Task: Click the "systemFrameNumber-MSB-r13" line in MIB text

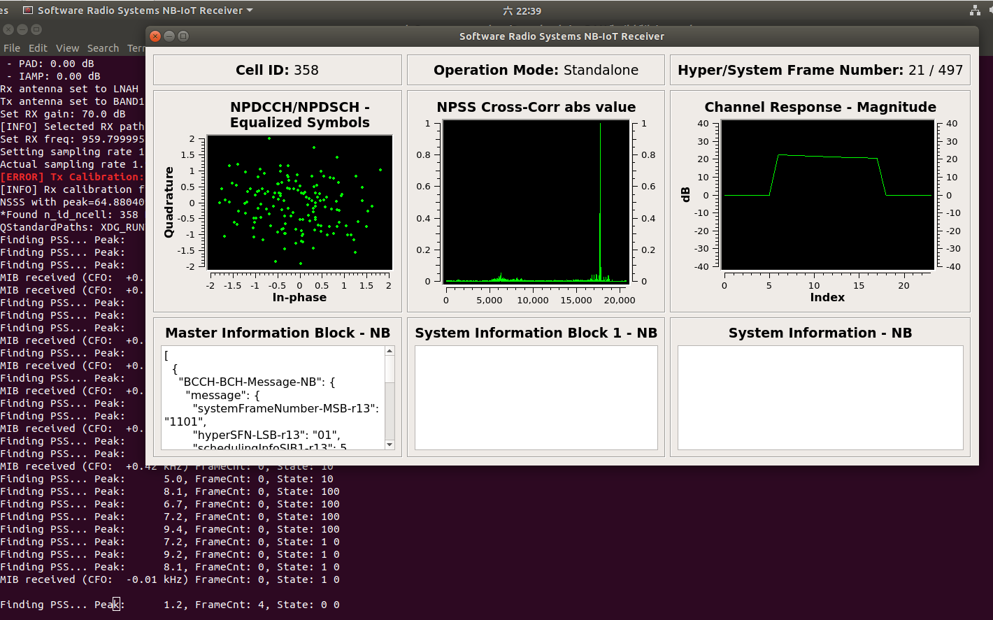Action: point(271,414)
